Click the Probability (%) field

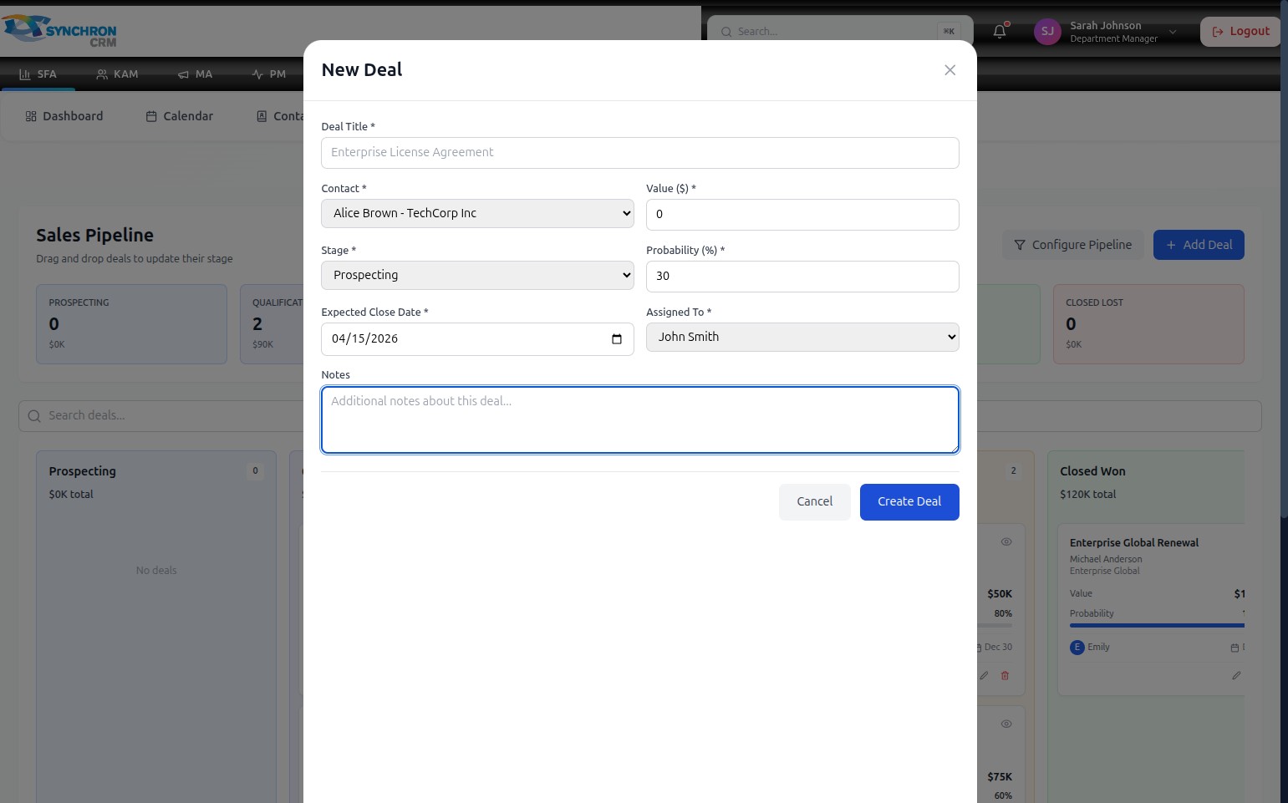click(802, 277)
